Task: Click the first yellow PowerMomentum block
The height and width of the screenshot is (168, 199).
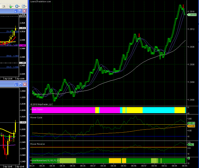Action: 115,160
